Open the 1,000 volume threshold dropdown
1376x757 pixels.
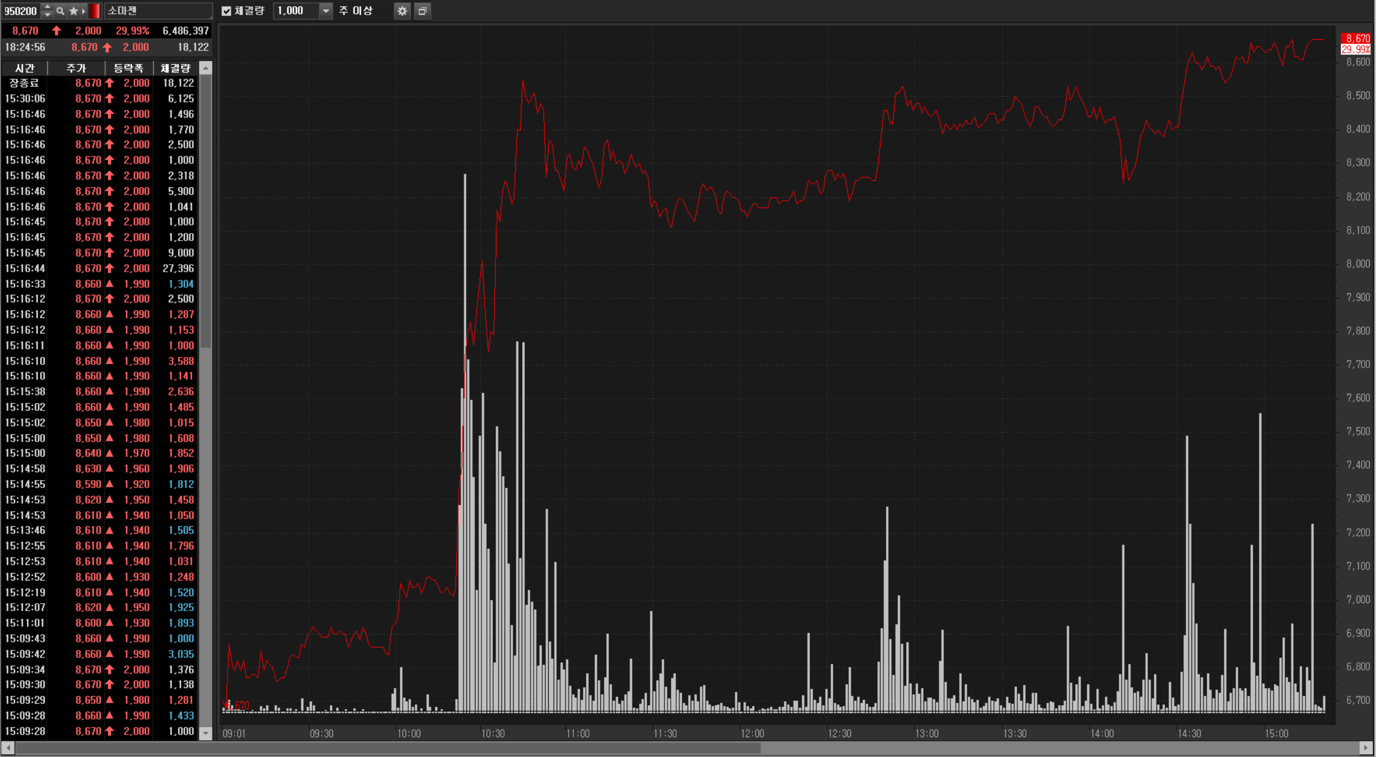(x=325, y=11)
